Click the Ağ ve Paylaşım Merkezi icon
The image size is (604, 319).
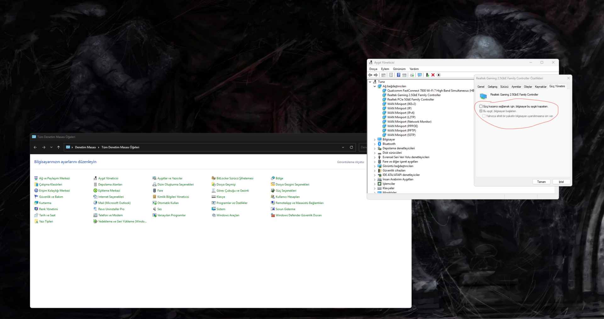(x=36, y=178)
